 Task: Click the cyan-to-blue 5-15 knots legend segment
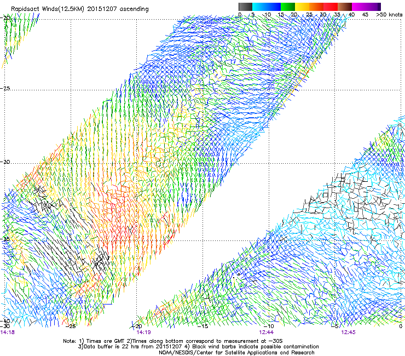click(267, 7)
